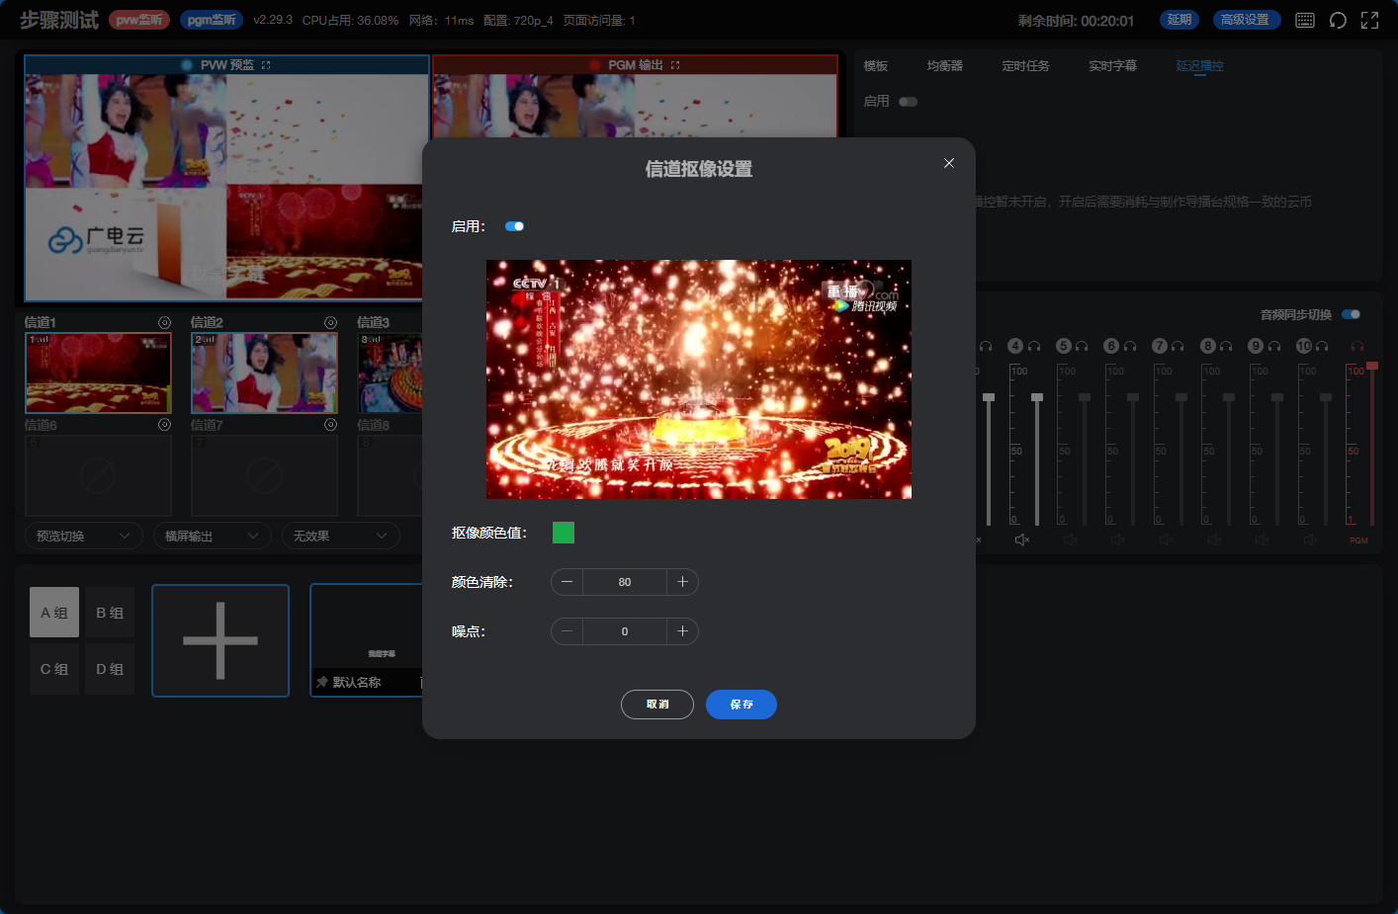The width and height of the screenshot is (1398, 914).
Task: Open 高级设置 advanced settings
Action: click(1246, 20)
